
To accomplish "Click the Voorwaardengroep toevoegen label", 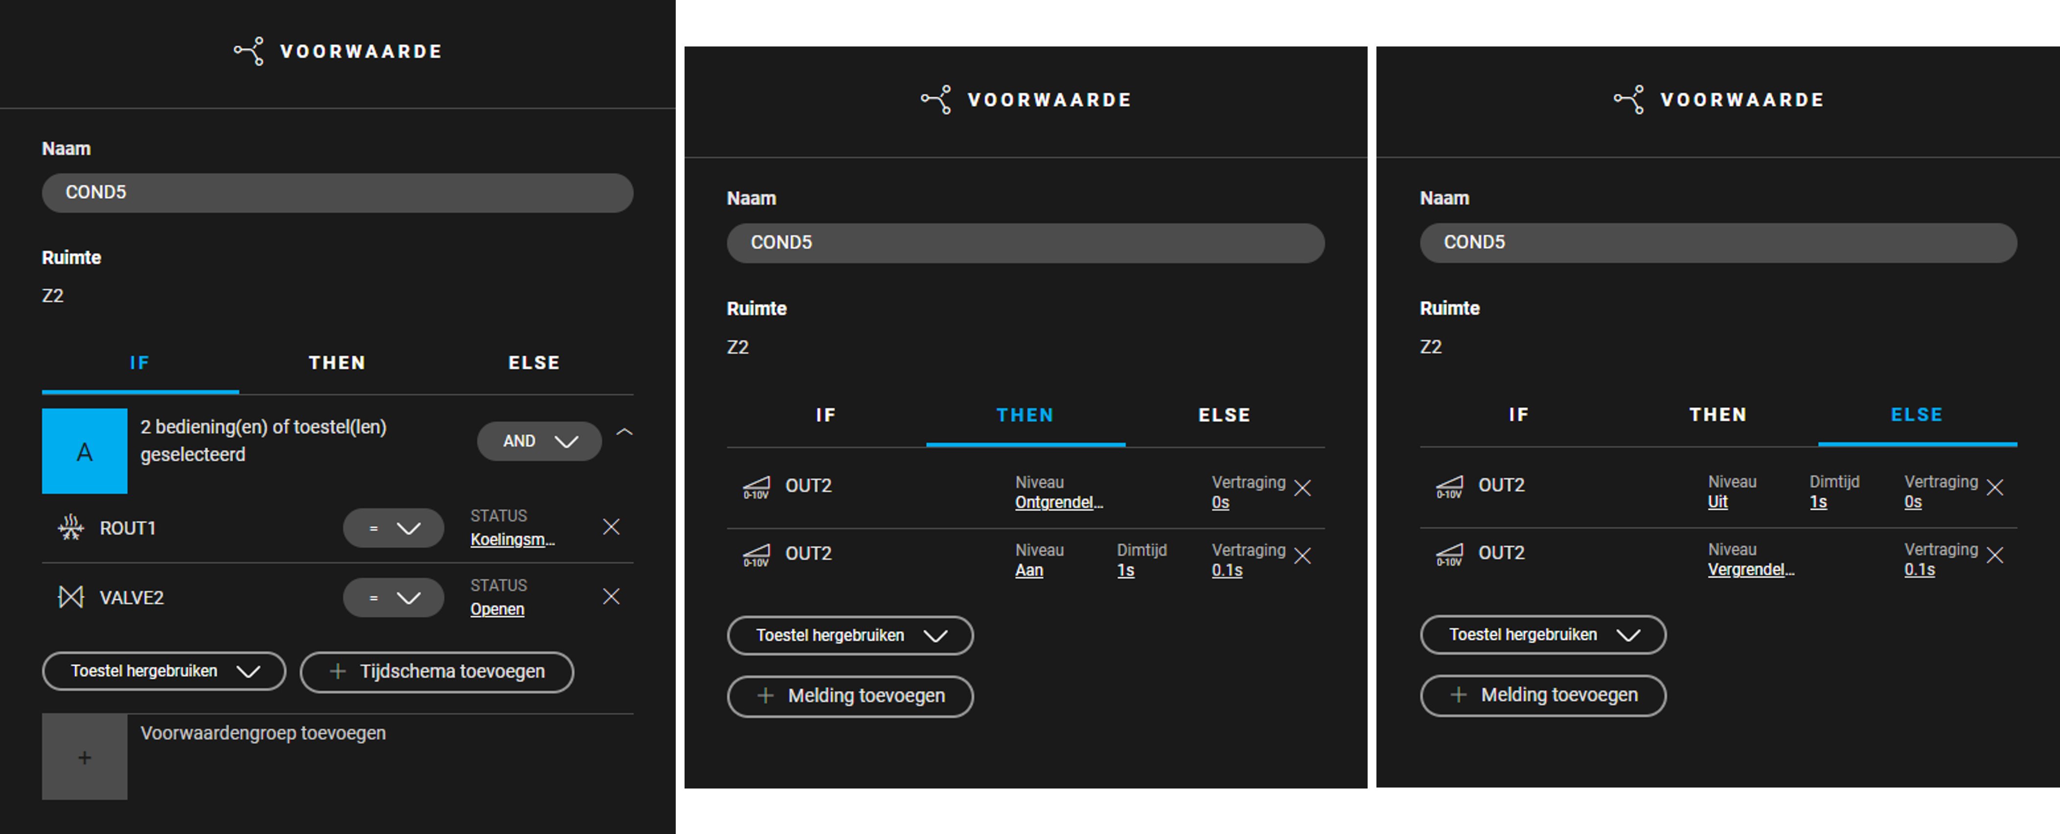I will [263, 733].
